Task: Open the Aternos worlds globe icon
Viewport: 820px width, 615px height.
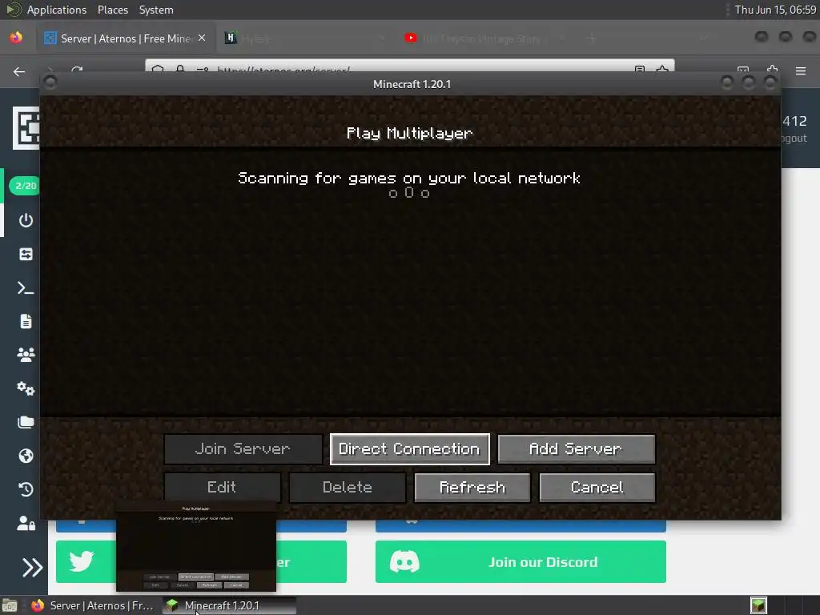Action: (x=26, y=456)
